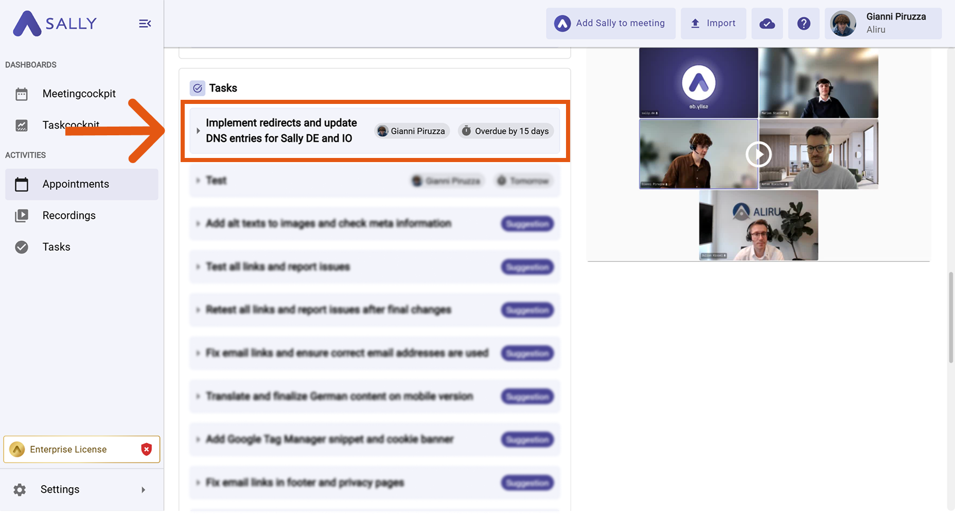Image resolution: width=955 pixels, height=514 pixels.
Task: Click the Import button
Action: [713, 23]
